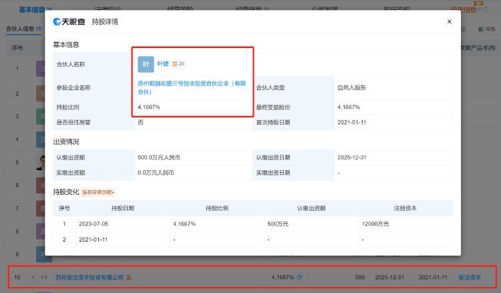Click the 天眼查 logo in dialog header
The height and width of the screenshot is (293, 501).
(69, 21)
